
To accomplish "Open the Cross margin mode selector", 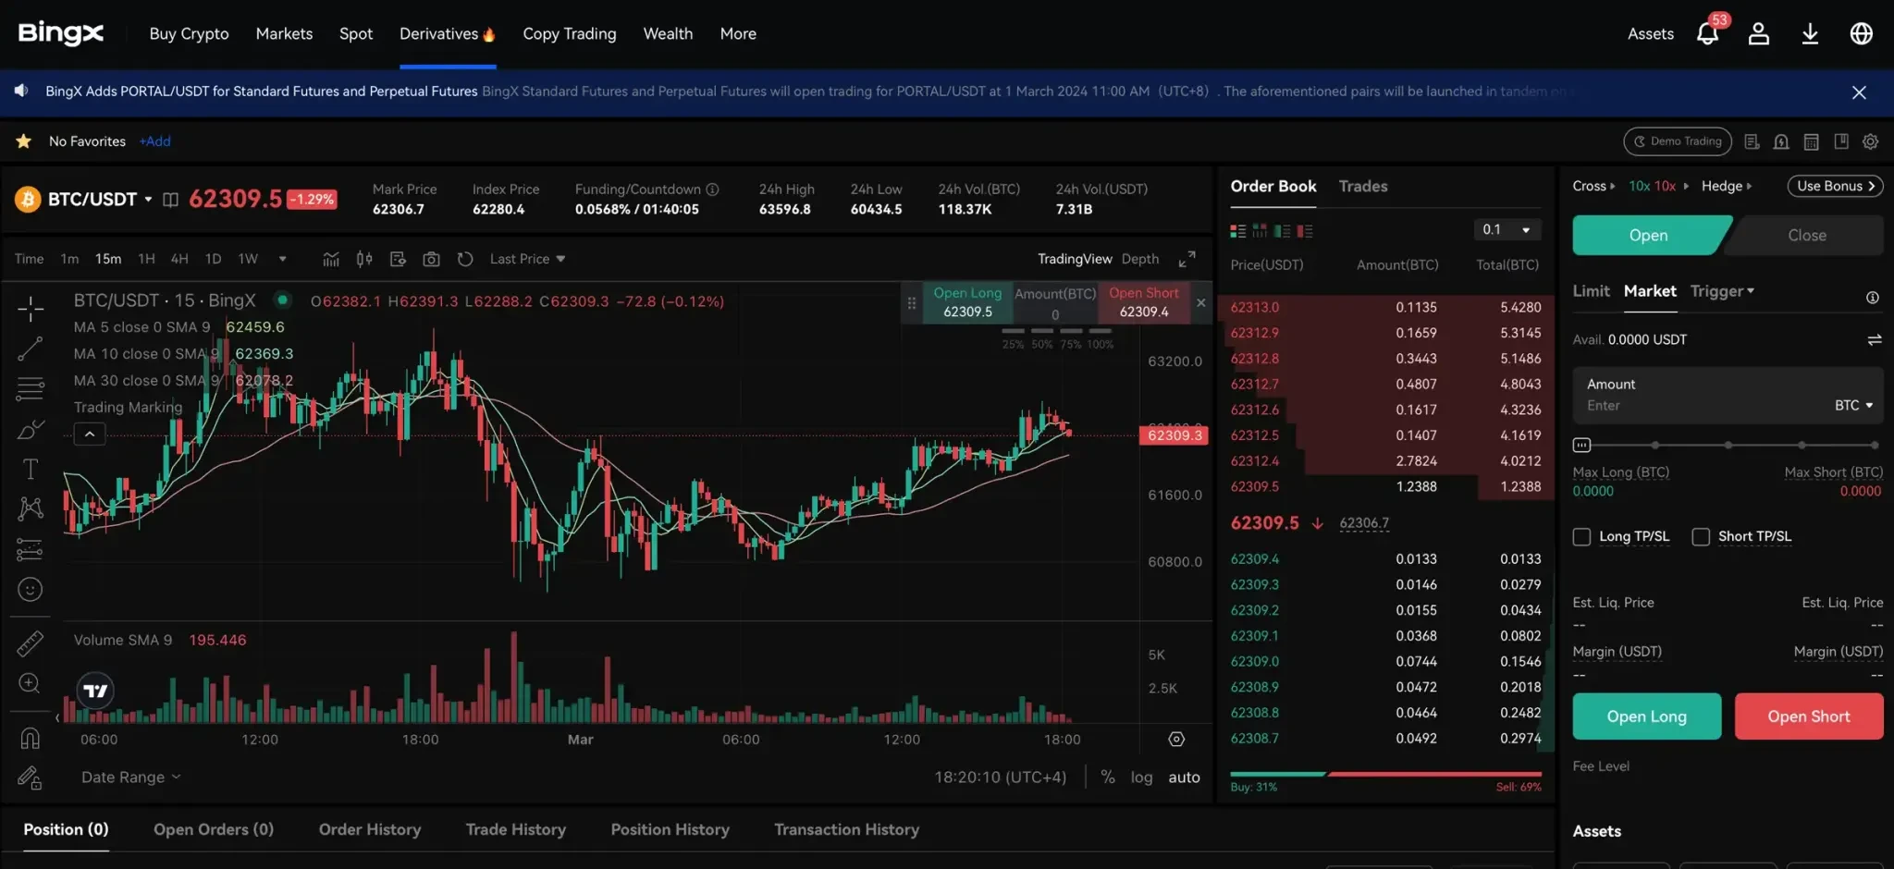I will click(x=1593, y=186).
